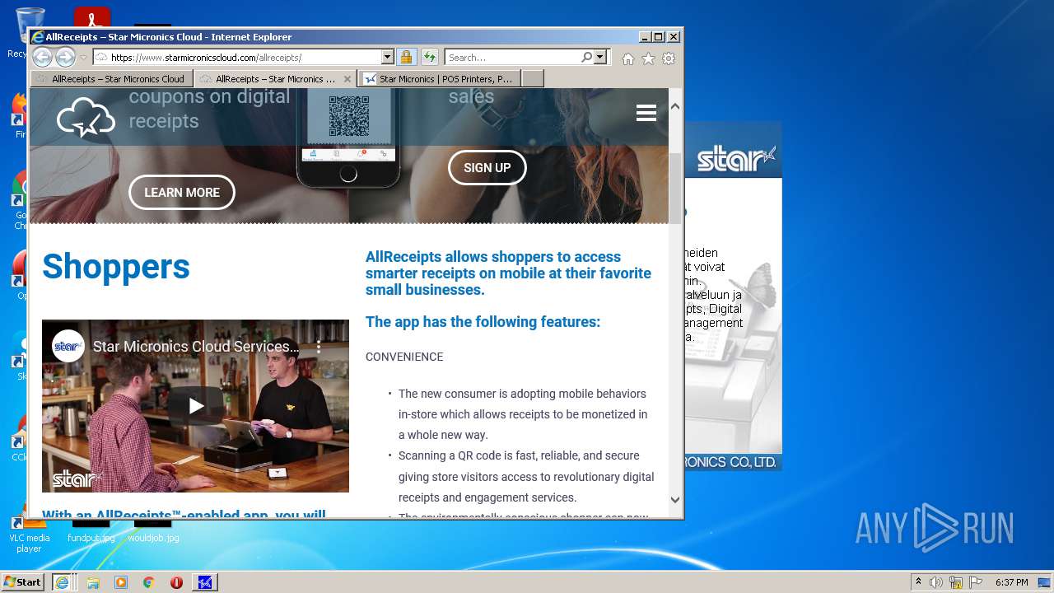This screenshot has height=593, width=1054.
Task: Click the Search box in Internet Explorer
Action: pyautogui.click(x=512, y=58)
